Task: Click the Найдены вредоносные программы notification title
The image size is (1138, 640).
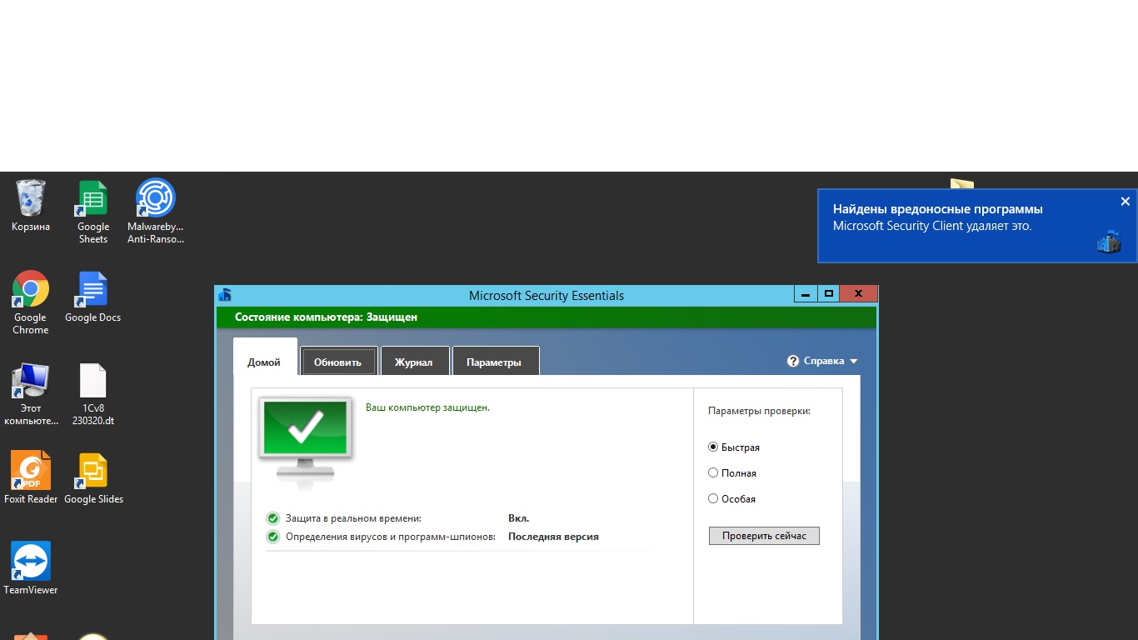Action: coord(938,209)
